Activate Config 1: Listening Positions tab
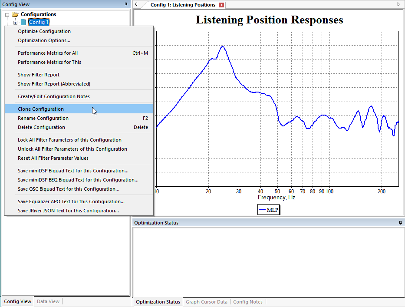Screen dimensions: 405x307 point(183,5)
